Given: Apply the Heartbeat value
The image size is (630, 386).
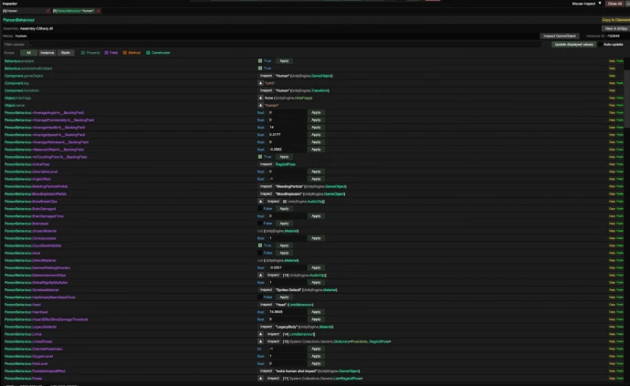Looking at the screenshot, I should (316, 312).
